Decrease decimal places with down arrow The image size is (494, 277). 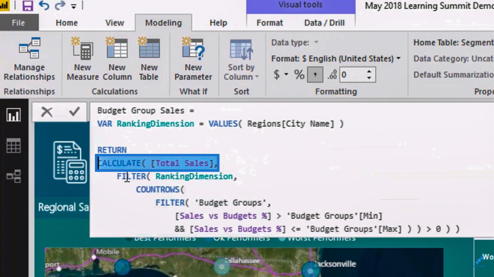pyautogui.click(x=369, y=78)
